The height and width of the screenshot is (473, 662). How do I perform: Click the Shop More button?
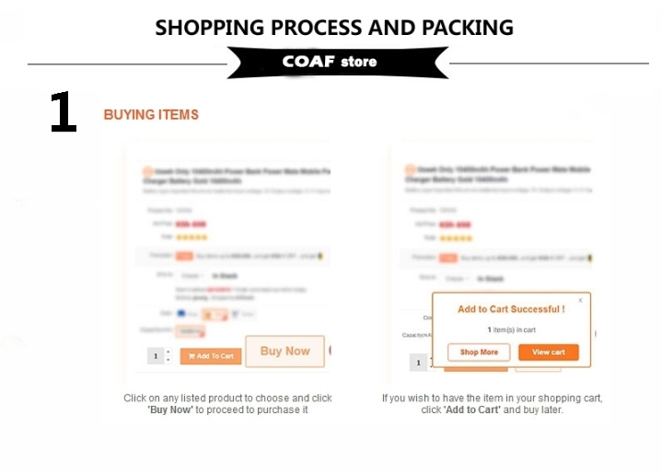479,352
